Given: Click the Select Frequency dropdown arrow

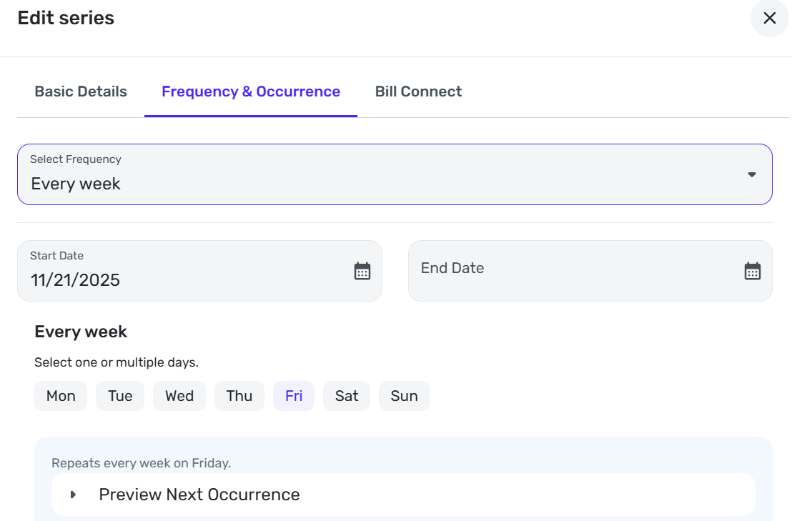Looking at the screenshot, I should 751,174.
